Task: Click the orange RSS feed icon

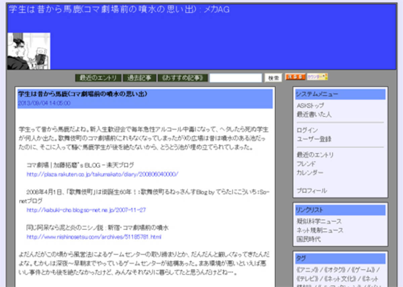Action: [x=295, y=77]
